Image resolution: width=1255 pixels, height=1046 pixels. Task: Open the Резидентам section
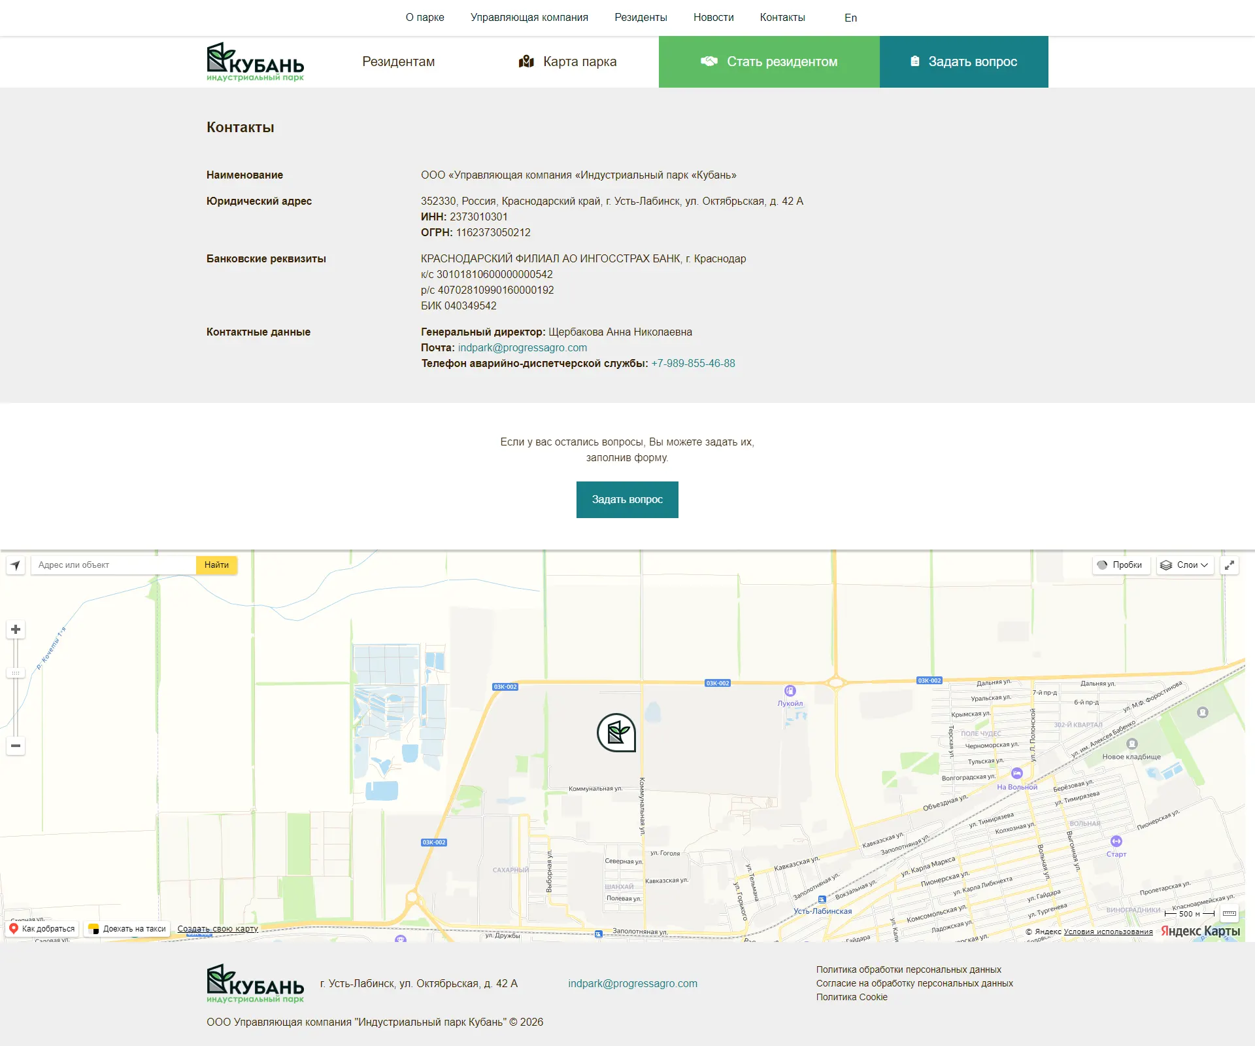[399, 61]
